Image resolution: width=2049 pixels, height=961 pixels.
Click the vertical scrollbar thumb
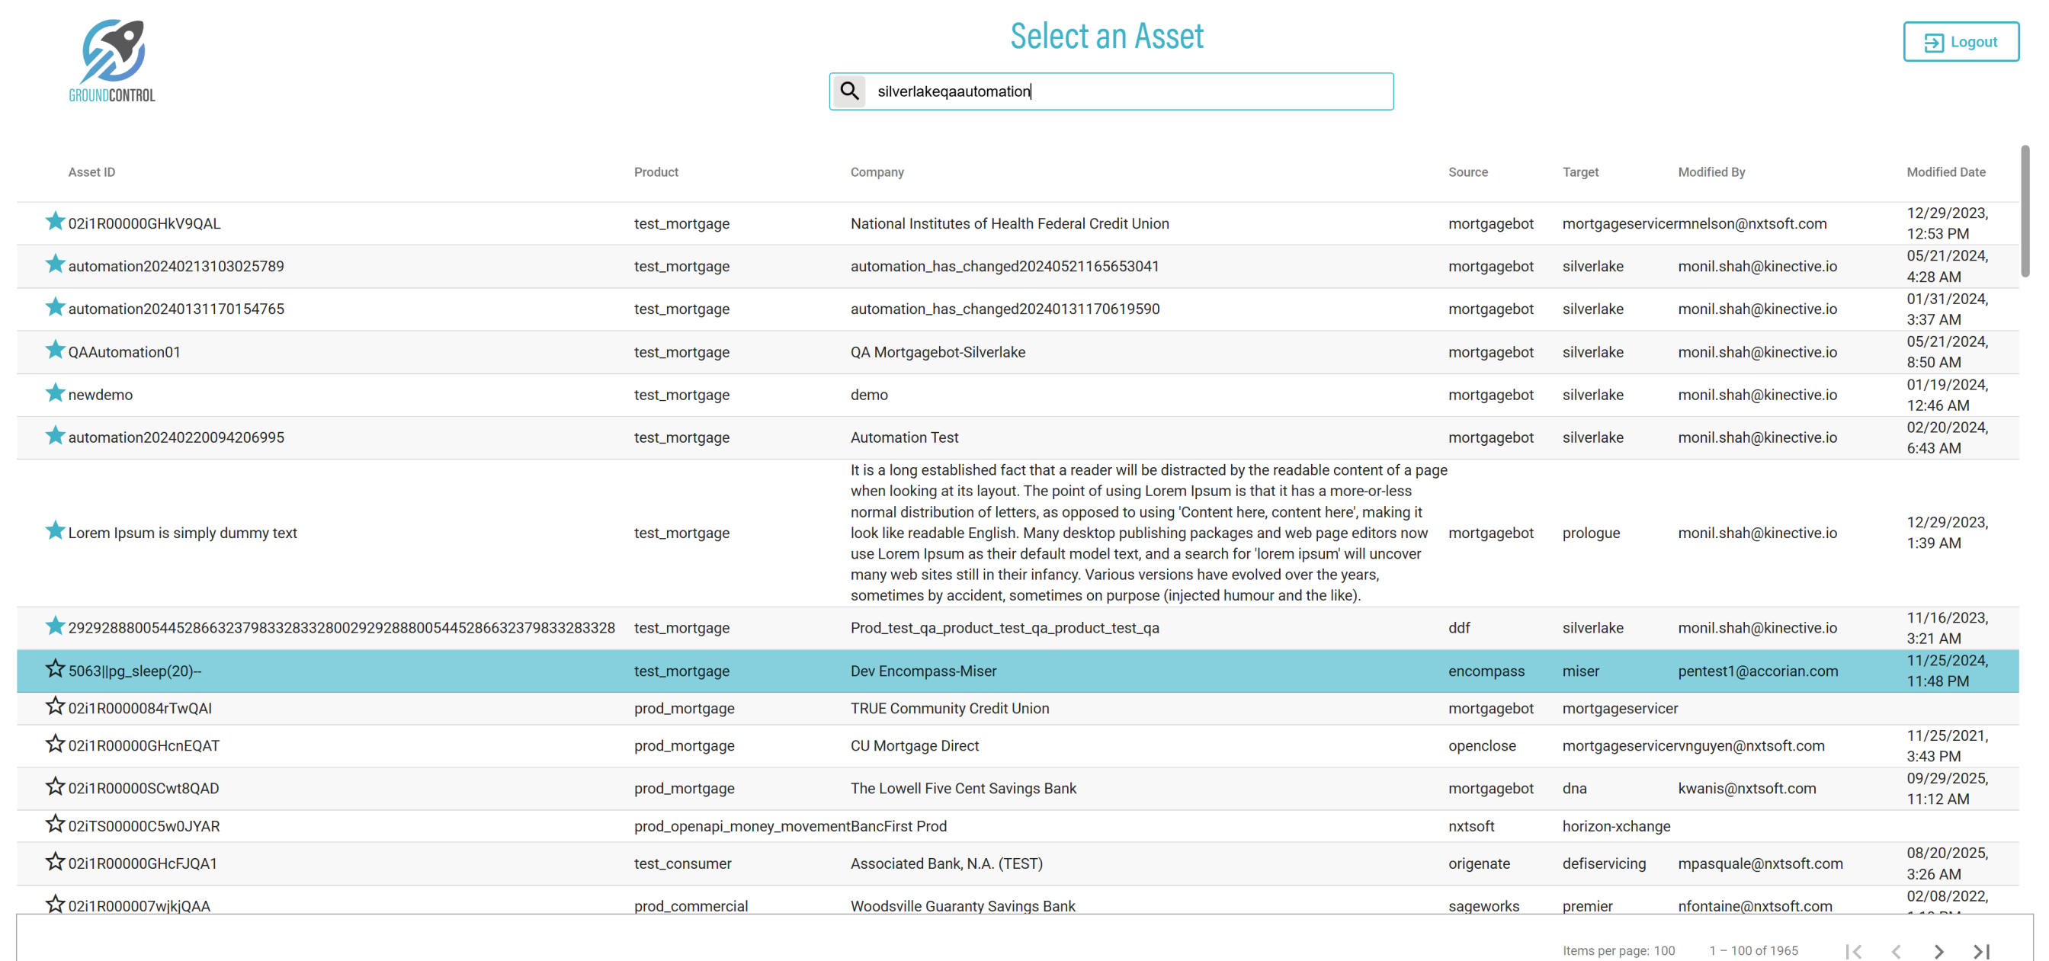point(2025,211)
